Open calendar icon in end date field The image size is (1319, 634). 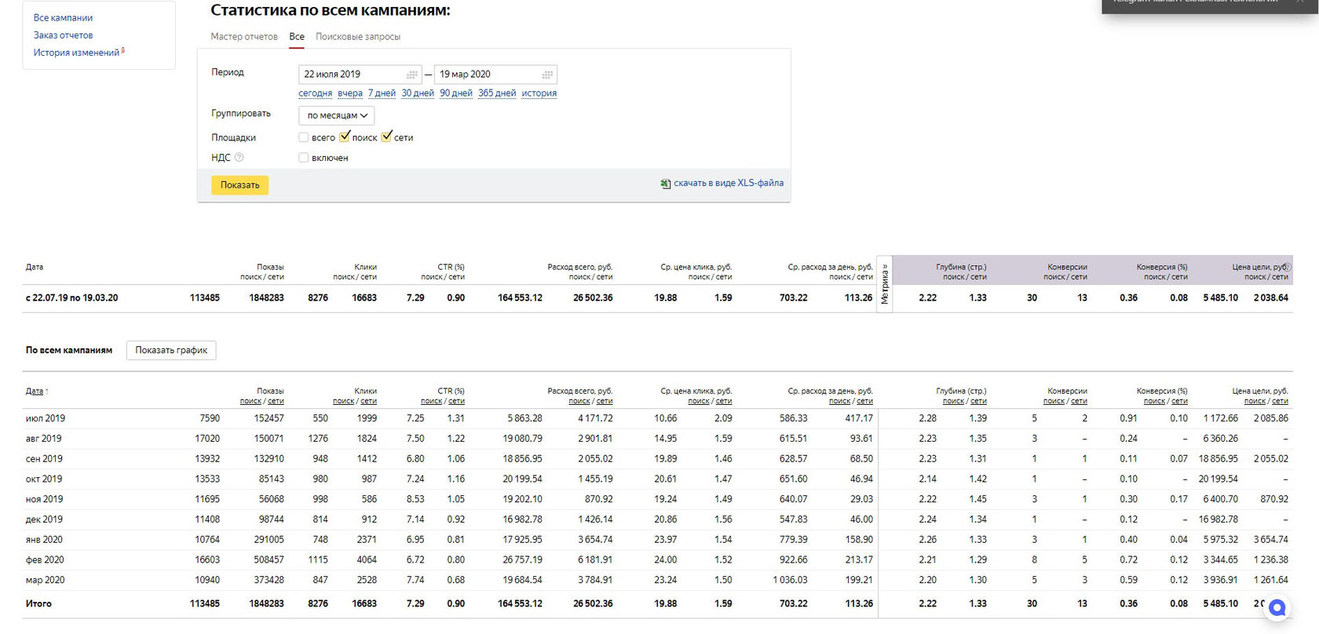coord(547,75)
